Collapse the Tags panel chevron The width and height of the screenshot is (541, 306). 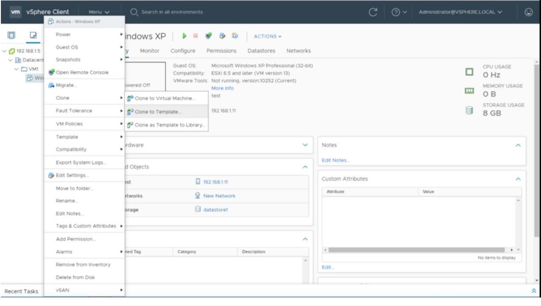[x=306, y=239]
